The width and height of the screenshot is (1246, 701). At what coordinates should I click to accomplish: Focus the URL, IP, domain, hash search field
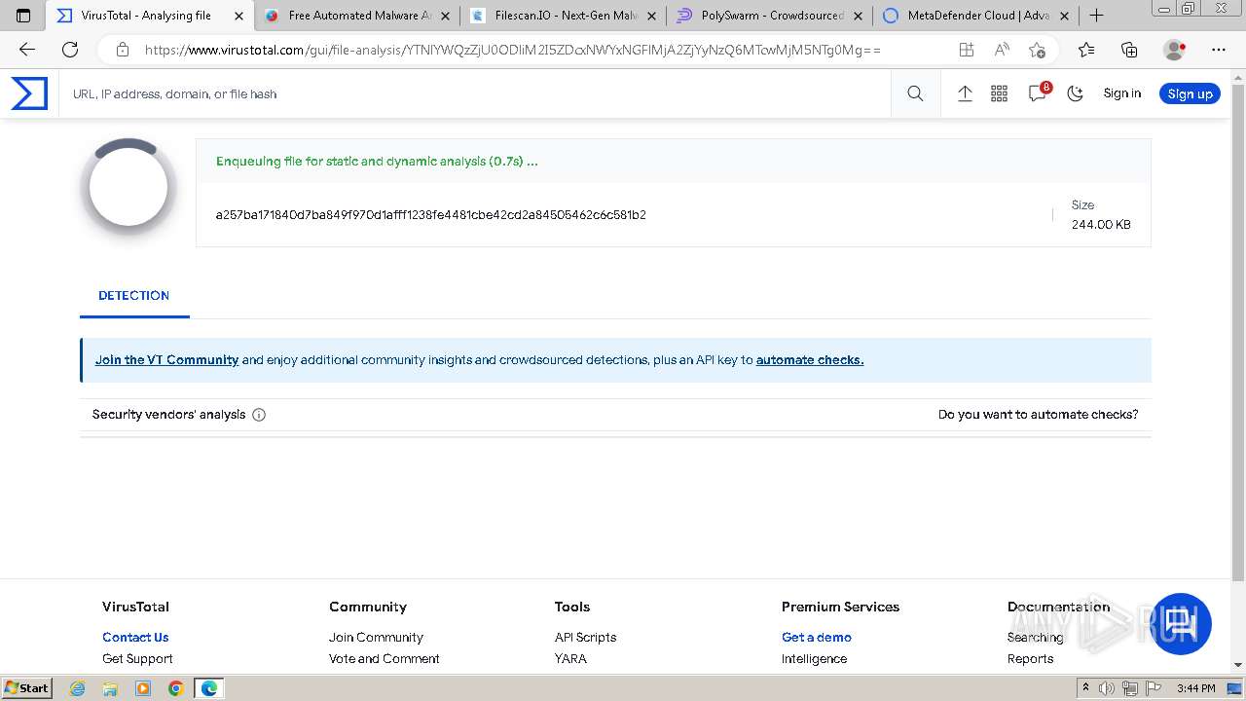[x=477, y=93]
